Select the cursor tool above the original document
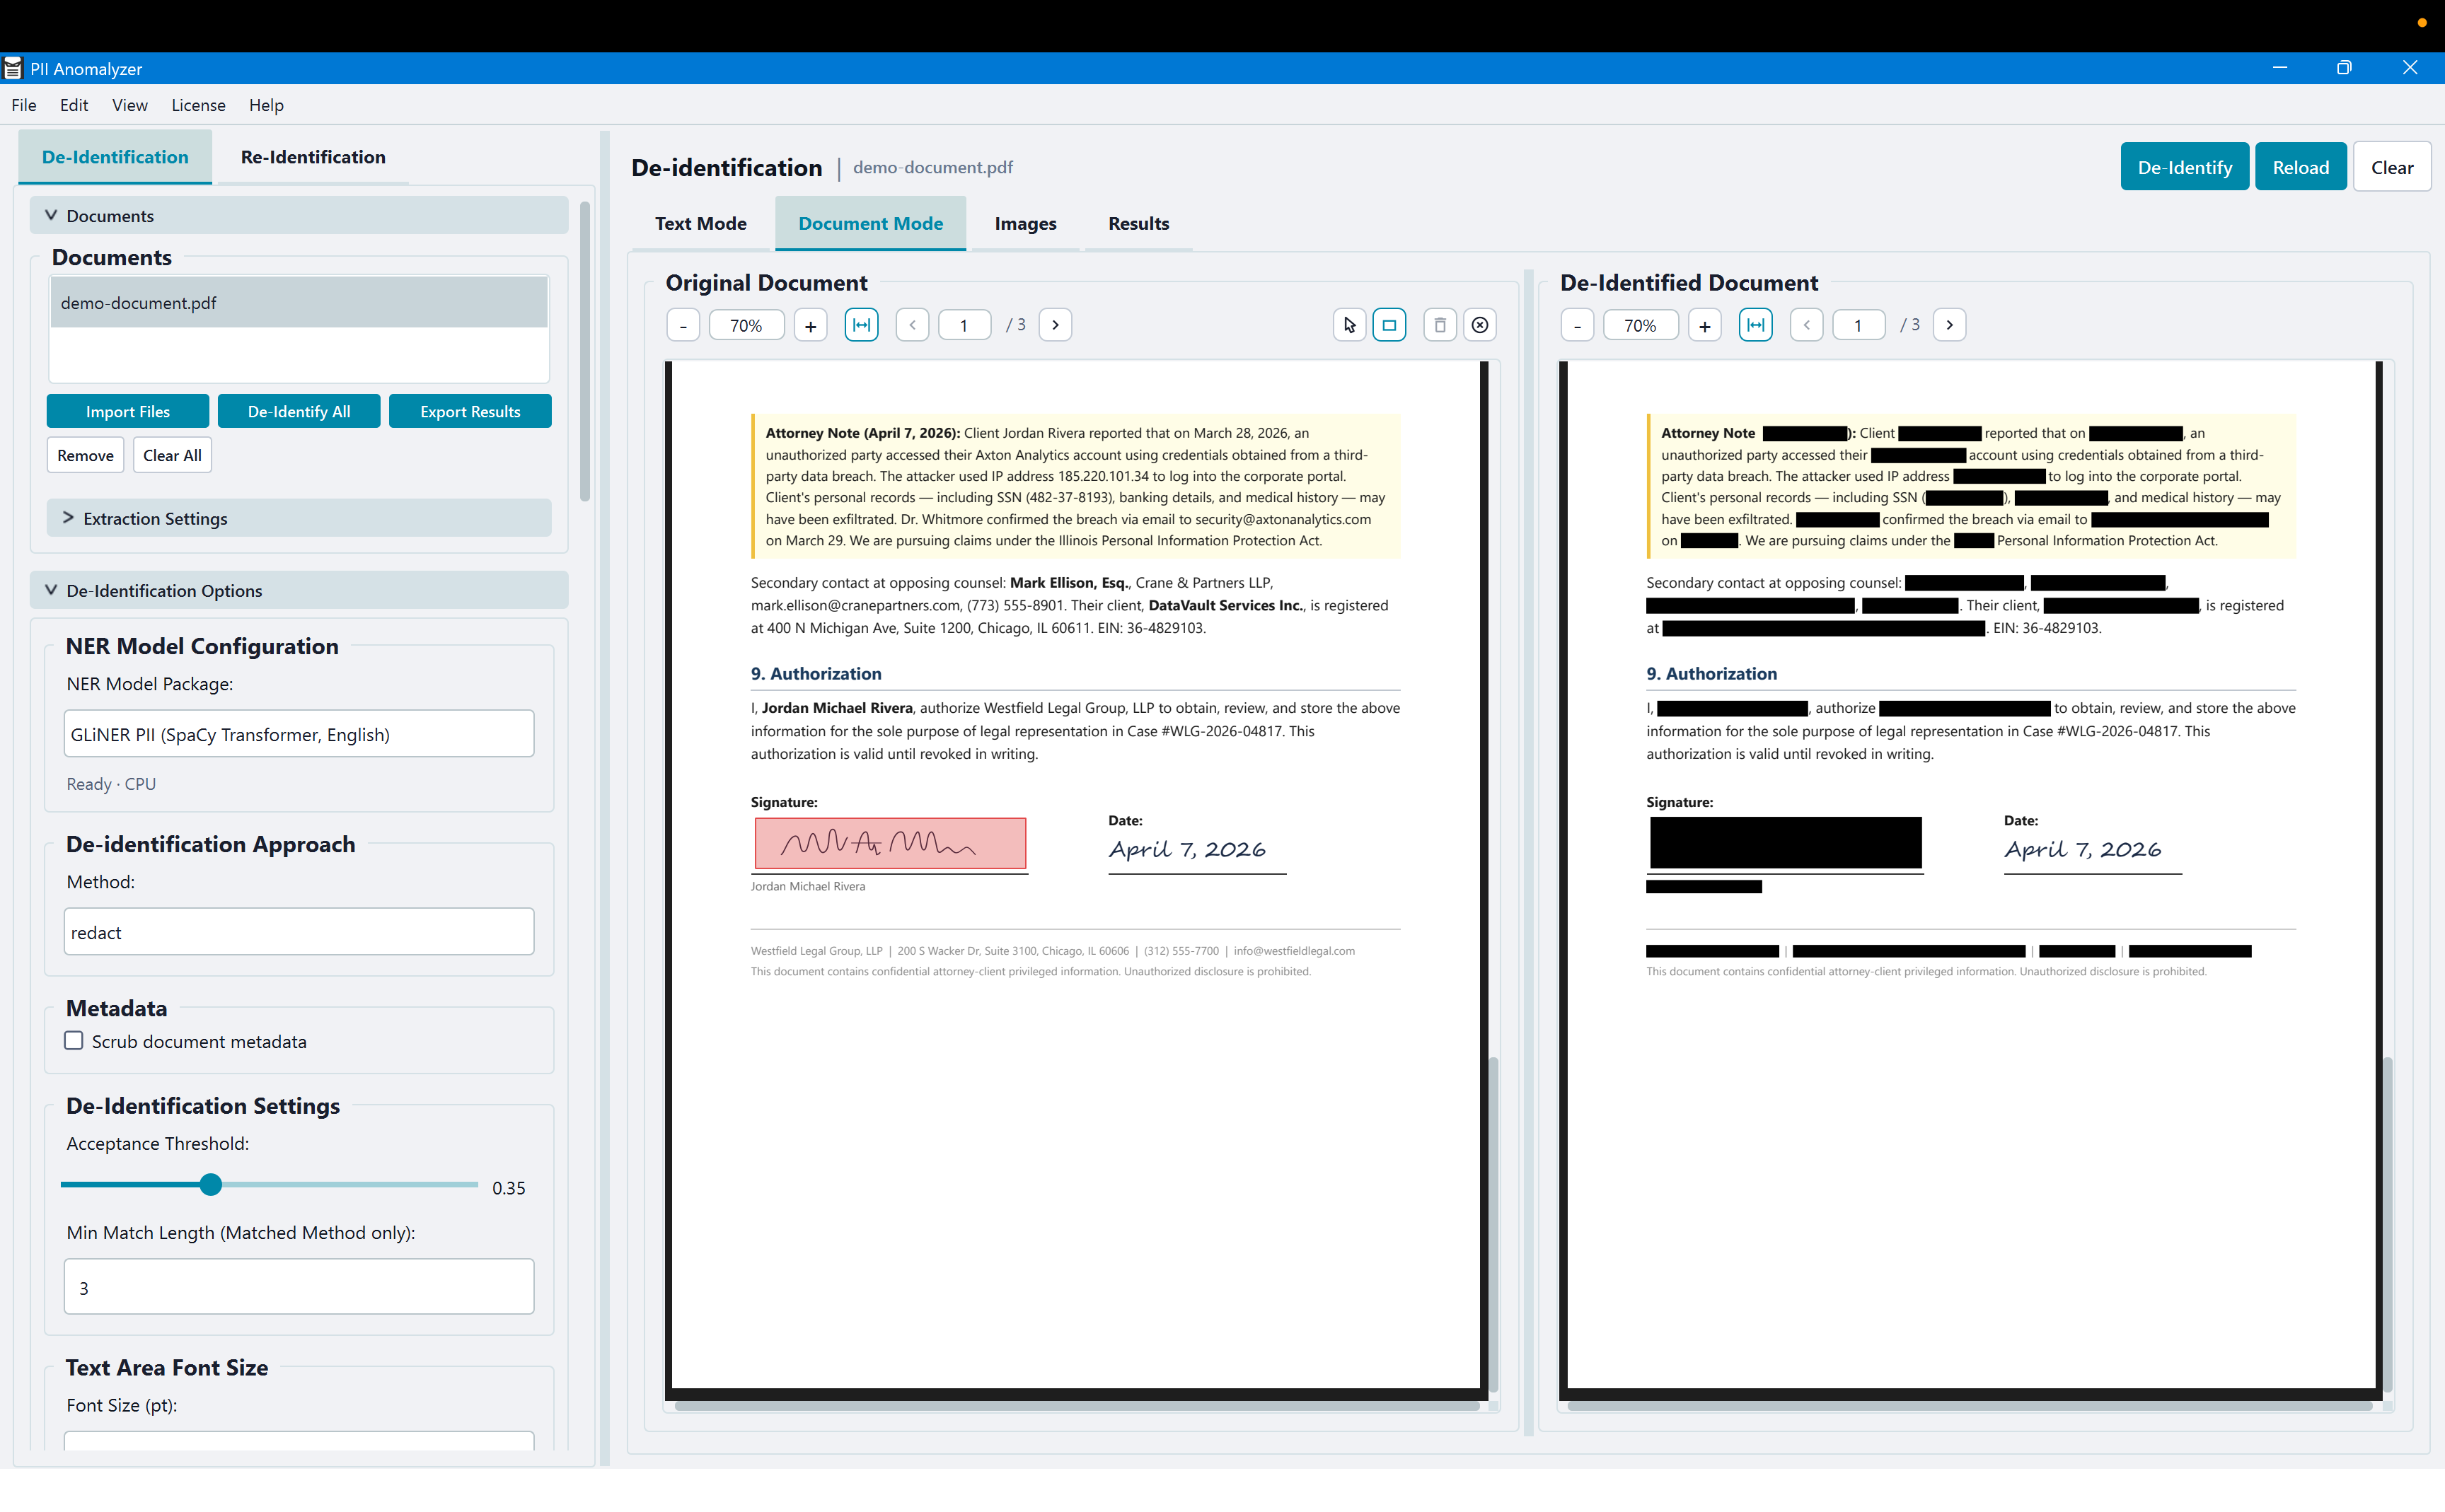The height and width of the screenshot is (1512, 2445). (x=1348, y=324)
